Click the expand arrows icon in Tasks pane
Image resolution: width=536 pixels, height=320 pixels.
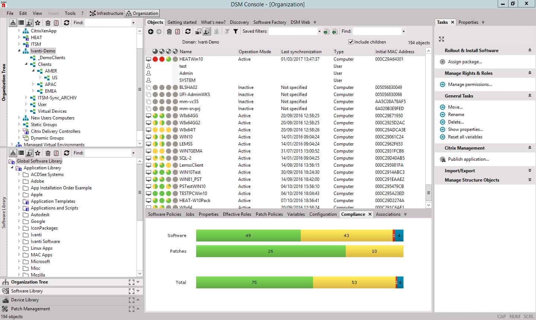(441, 39)
